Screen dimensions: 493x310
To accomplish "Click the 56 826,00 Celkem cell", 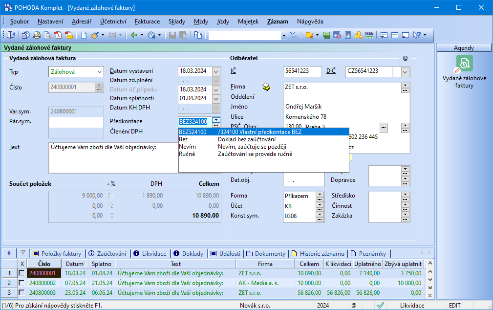I will (309, 293).
